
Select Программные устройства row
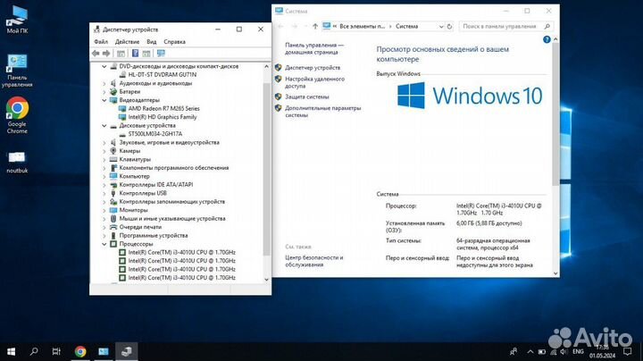(x=154, y=236)
